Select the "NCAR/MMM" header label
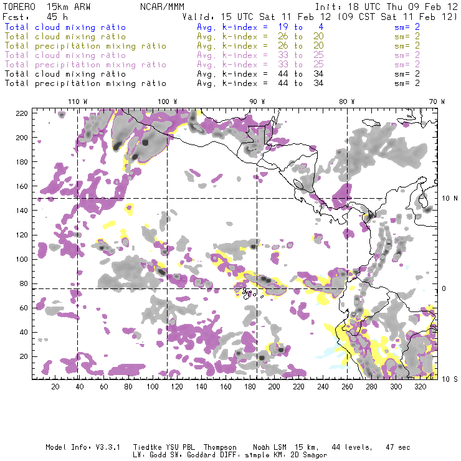 pos(163,7)
